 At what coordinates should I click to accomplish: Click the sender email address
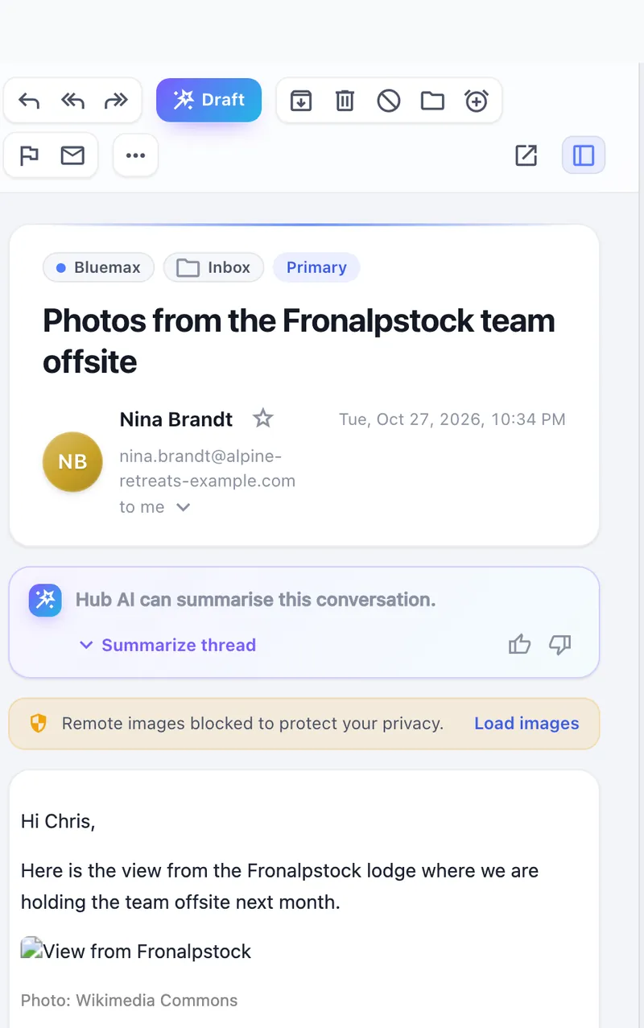(x=208, y=469)
